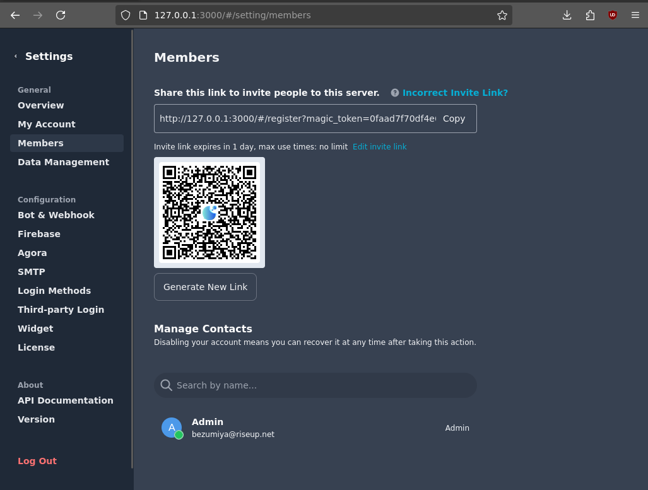Open My Account settings
This screenshot has width=648, height=490.
pyautogui.click(x=47, y=124)
